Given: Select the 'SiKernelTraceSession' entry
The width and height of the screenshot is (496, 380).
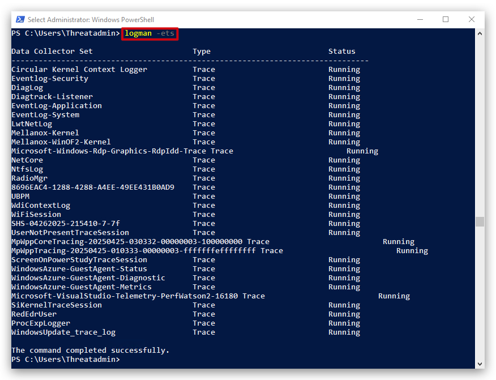Looking at the screenshot, I should click(57, 305).
